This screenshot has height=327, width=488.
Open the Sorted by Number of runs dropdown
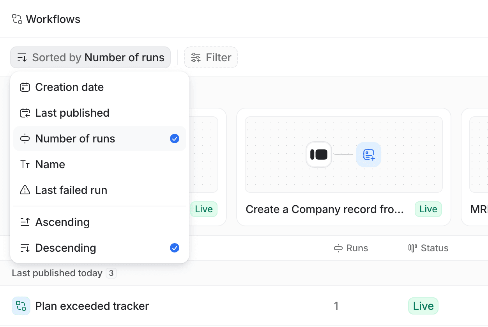click(90, 57)
